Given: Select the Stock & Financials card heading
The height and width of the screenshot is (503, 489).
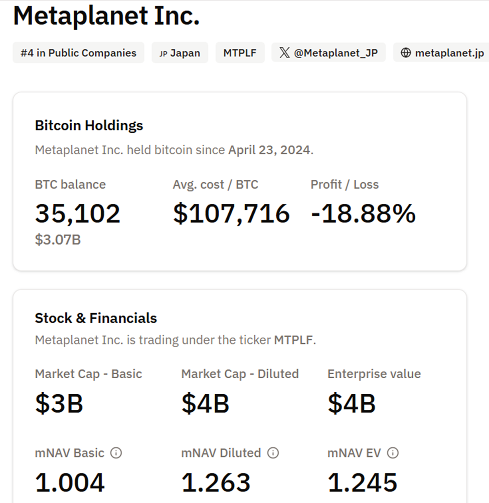Looking at the screenshot, I should click(95, 318).
